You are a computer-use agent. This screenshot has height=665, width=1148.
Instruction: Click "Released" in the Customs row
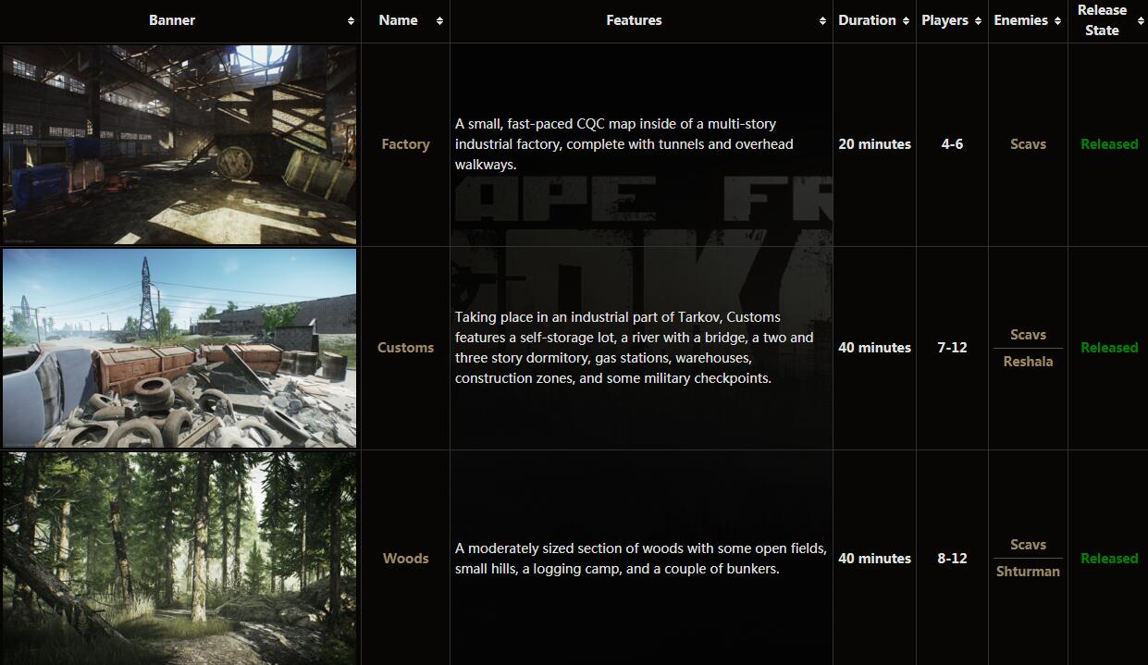[x=1109, y=348]
